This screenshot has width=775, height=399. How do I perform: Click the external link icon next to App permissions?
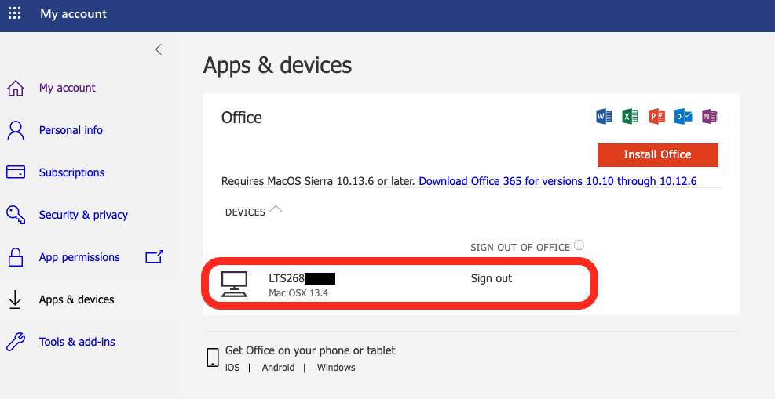(154, 256)
